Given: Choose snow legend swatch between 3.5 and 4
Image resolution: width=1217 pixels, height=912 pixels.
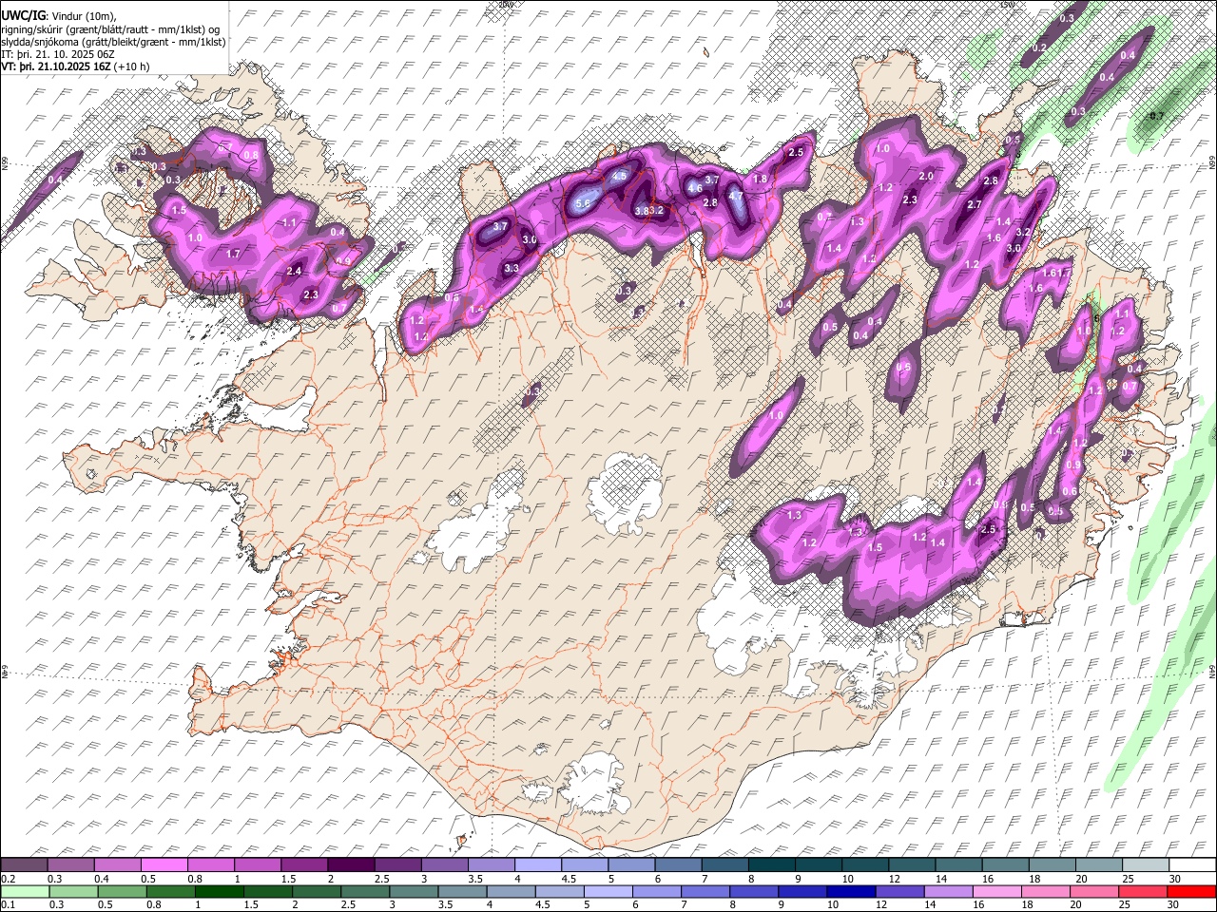Looking at the screenshot, I should click(491, 865).
